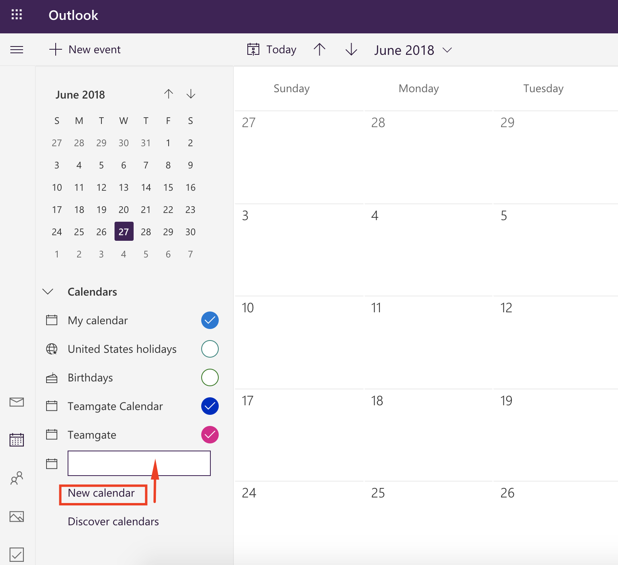Select Monday 25 cell in month grid
The image size is (618, 565).
(428, 523)
